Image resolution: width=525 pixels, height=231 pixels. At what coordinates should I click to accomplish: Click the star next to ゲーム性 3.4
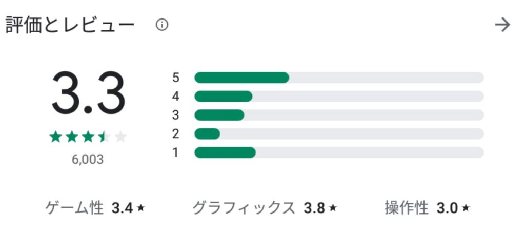click(x=141, y=208)
